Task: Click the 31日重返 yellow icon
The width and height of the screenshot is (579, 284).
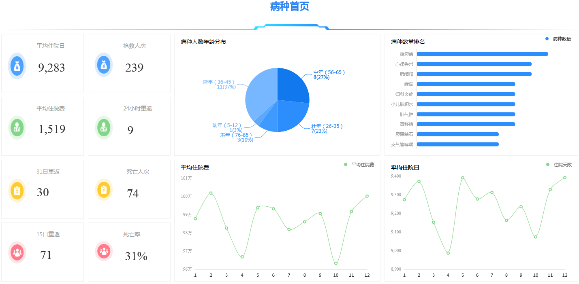Action: 17,191
